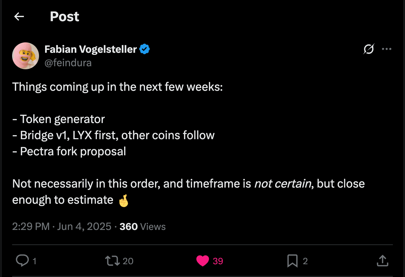The image size is (405, 277).
Task: Open Fabian Vogelsteller's profile avatar
Action: coord(26,56)
